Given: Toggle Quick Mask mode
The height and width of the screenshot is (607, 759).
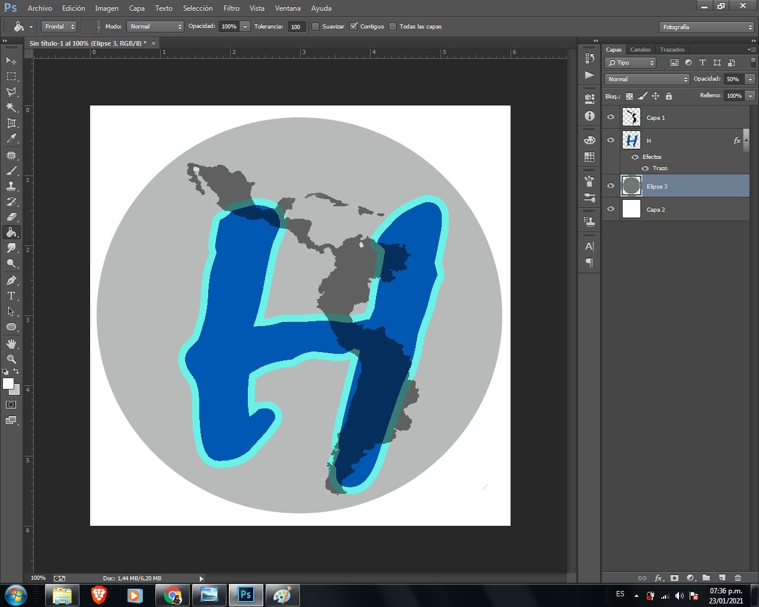Looking at the screenshot, I should click(11, 404).
